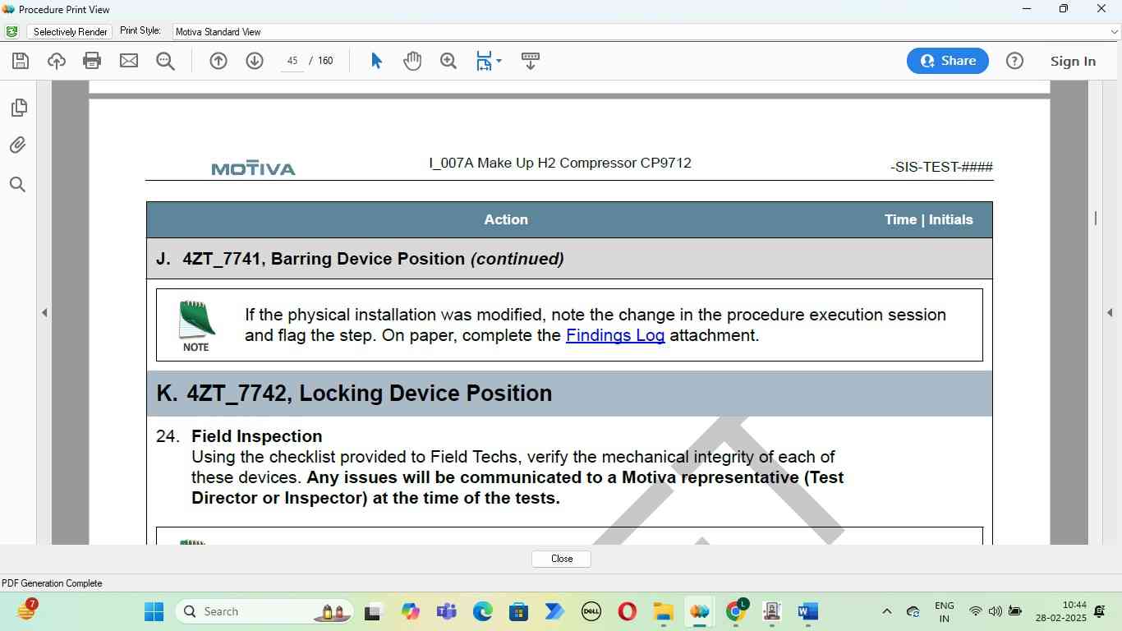The height and width of the screenshot is (631, 1122).
Task: Click the fit page width icon
Action: [x=484, y=61]
